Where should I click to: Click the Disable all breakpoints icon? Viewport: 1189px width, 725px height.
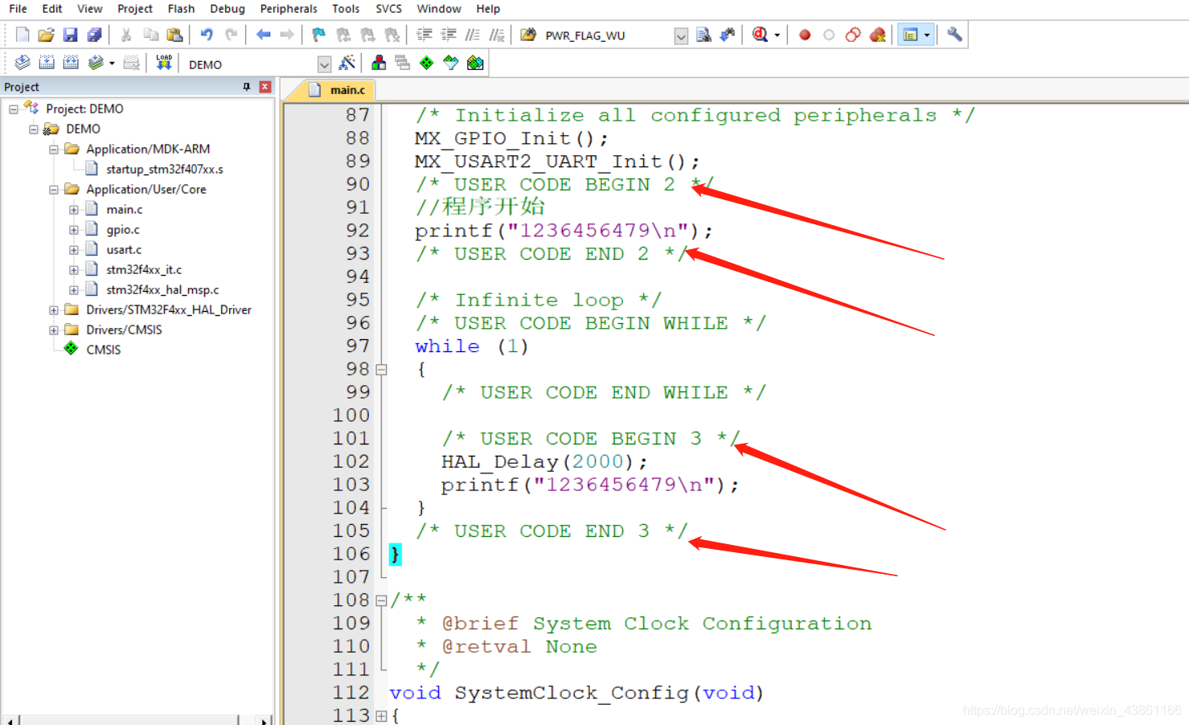click(x=853, y=35)
